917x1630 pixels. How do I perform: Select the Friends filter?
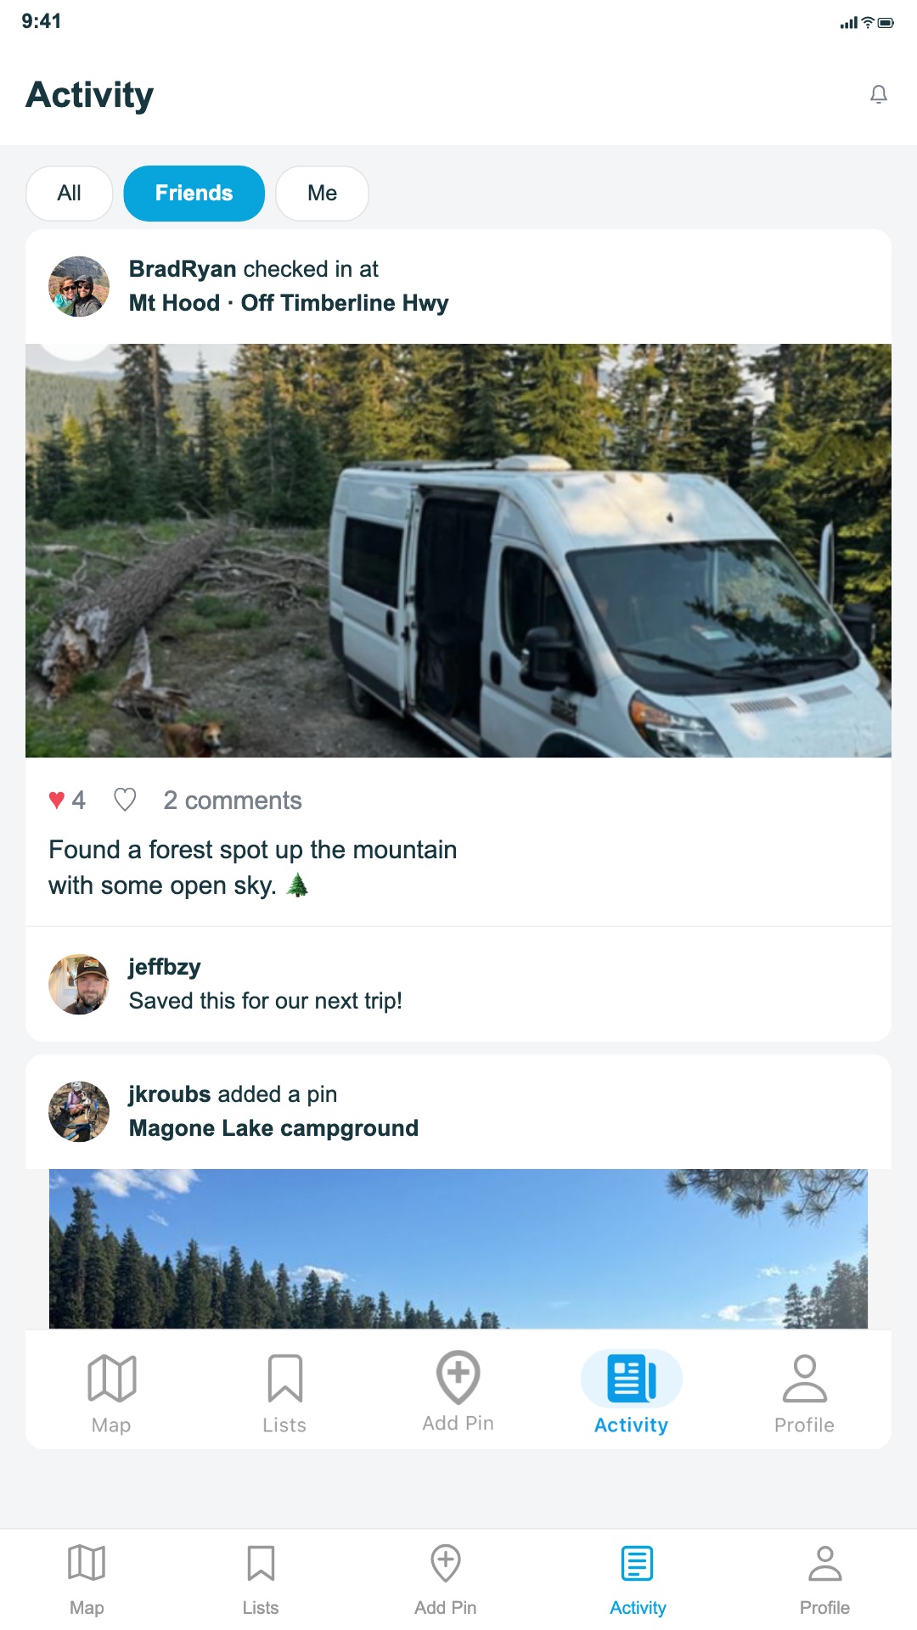tap(194, 194)
